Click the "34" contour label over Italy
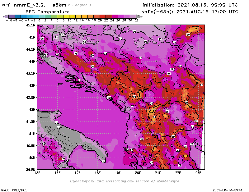This screenshot has width=249, height=192. pos(59,128)
